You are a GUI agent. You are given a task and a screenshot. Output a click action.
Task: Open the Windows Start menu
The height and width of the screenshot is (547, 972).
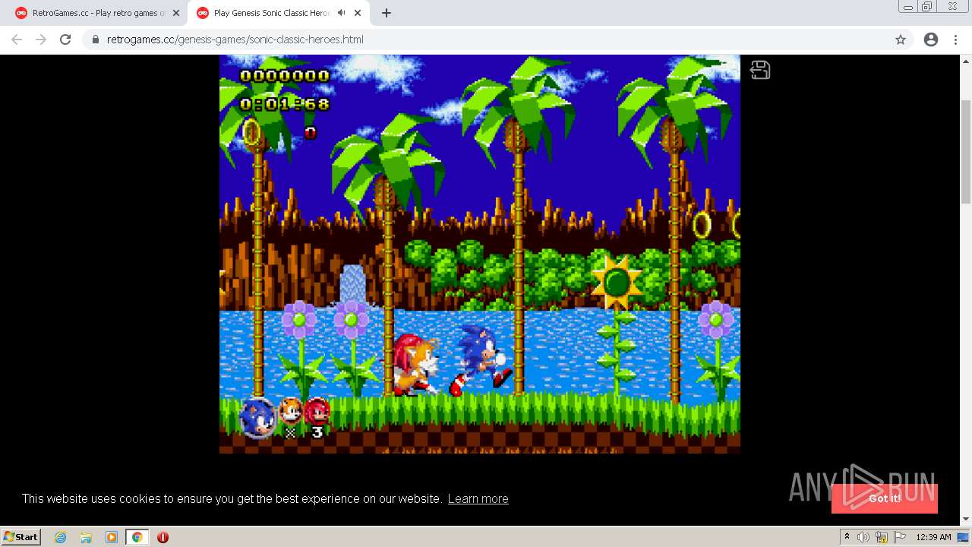[x=21, y=536]
